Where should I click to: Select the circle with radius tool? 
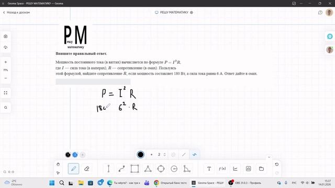[174, 169]
